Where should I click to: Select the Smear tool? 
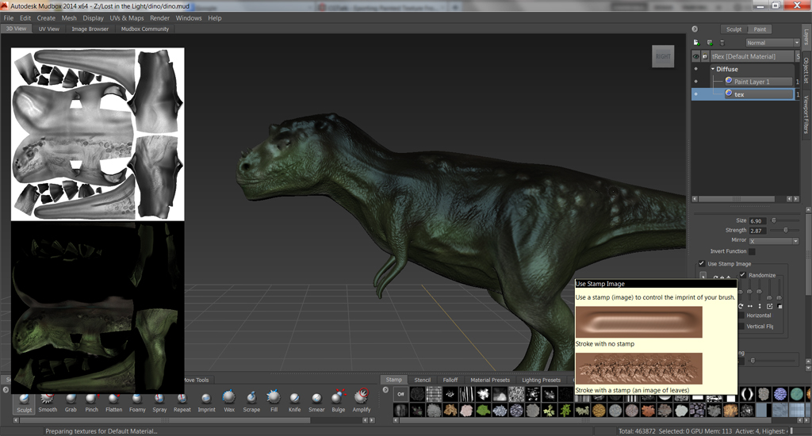coord(316,403)
